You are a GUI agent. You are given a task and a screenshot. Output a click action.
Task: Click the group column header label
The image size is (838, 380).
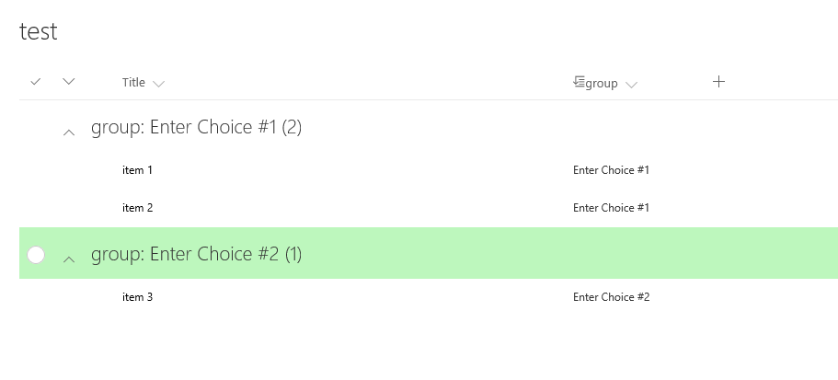click(x=602, y=84)
